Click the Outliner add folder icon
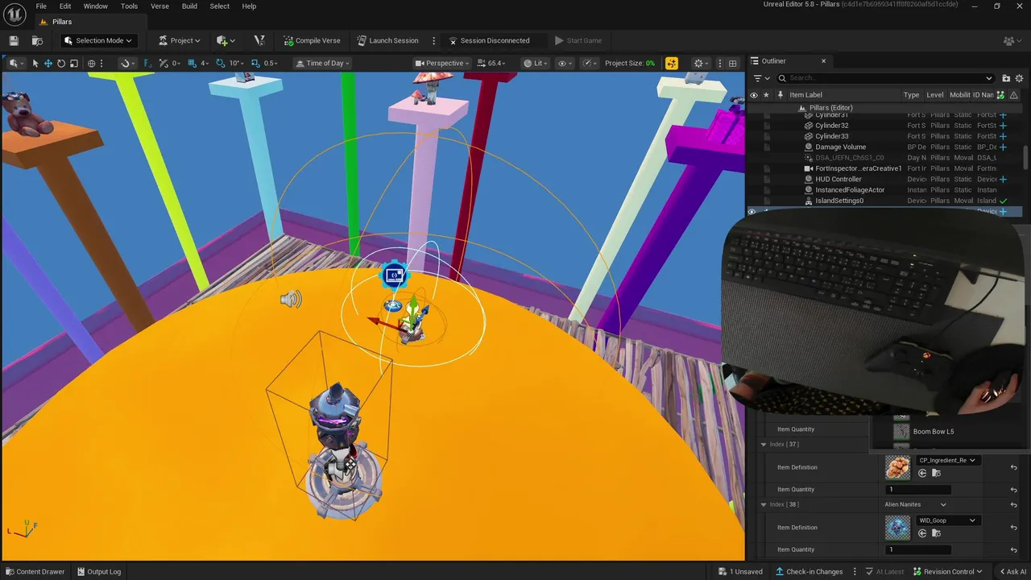Screen dimensions: 1031x580 tap(1006, 78)
